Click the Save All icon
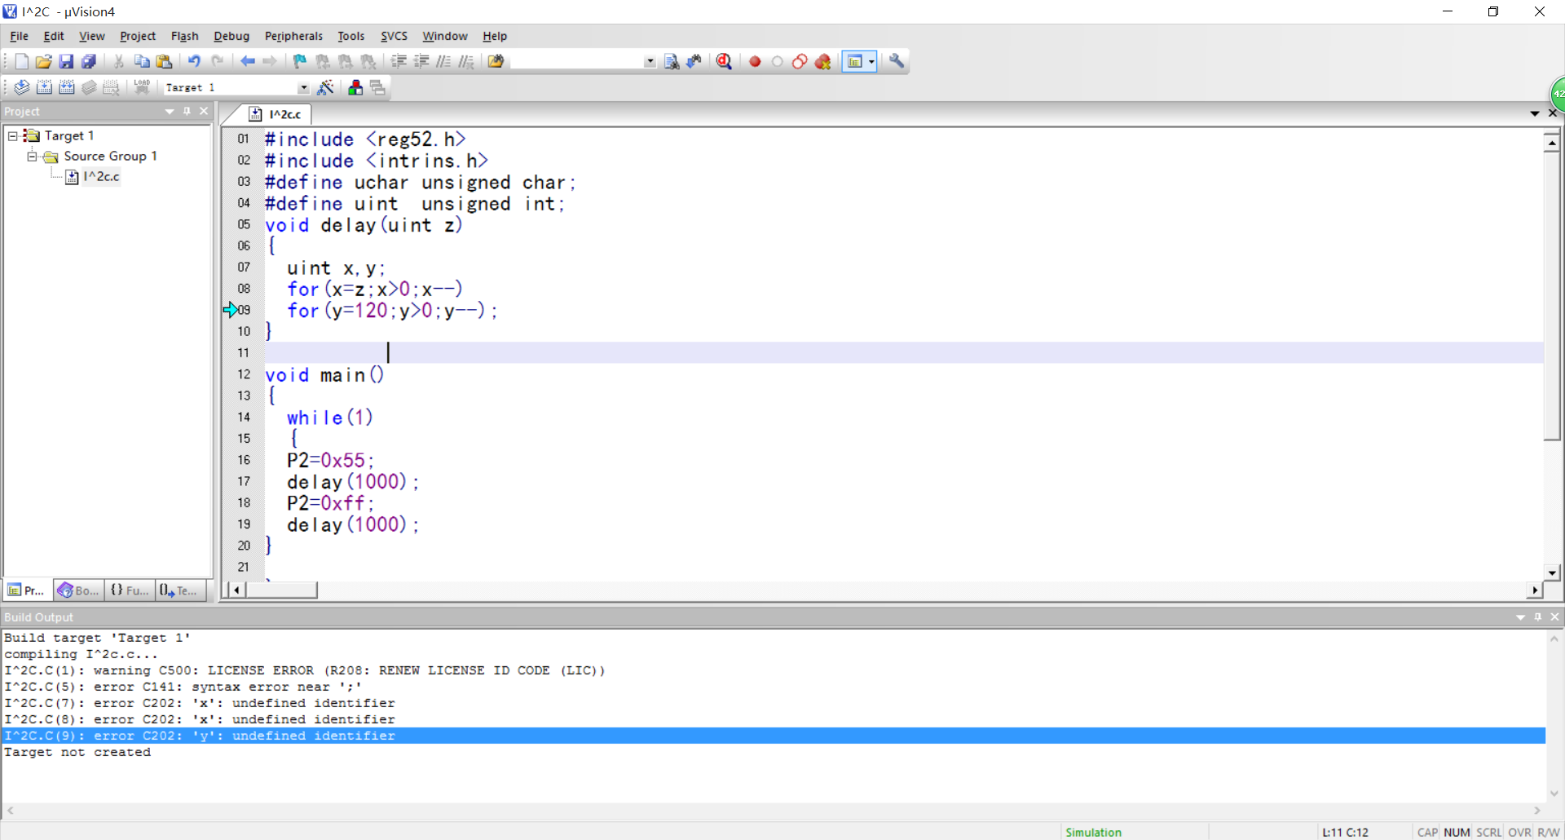Screen dimensions: 1565x840 tap(89, 61)
